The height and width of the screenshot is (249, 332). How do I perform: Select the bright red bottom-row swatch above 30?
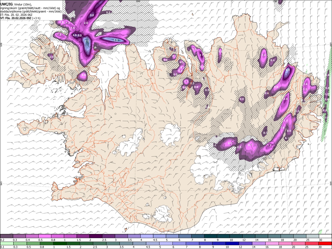point(325,243)
